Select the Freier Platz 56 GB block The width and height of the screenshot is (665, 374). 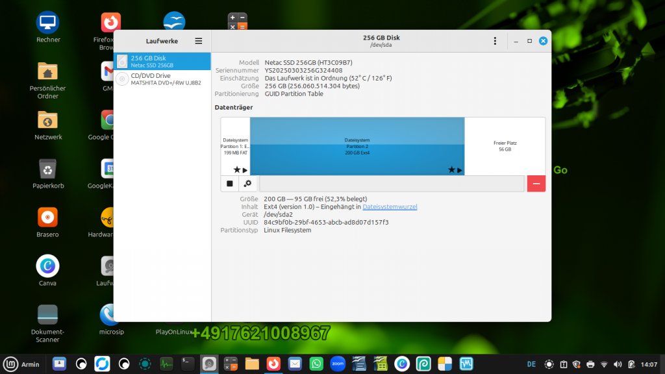(505, 145)
